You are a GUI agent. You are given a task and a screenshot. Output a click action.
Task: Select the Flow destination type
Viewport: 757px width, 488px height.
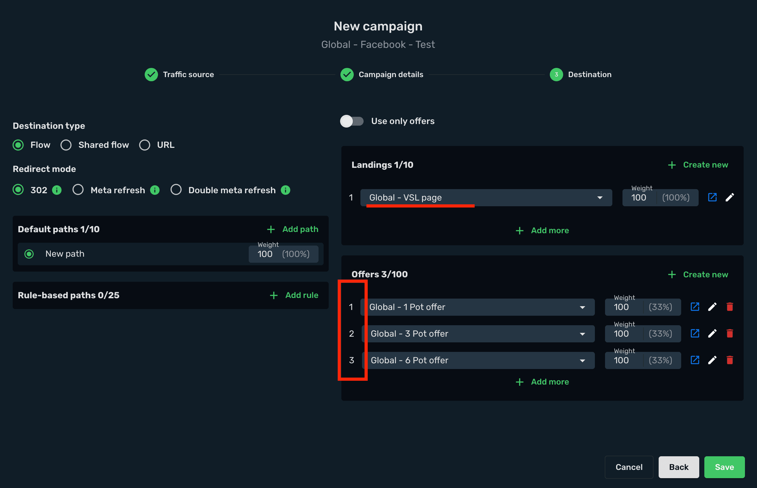18,145
